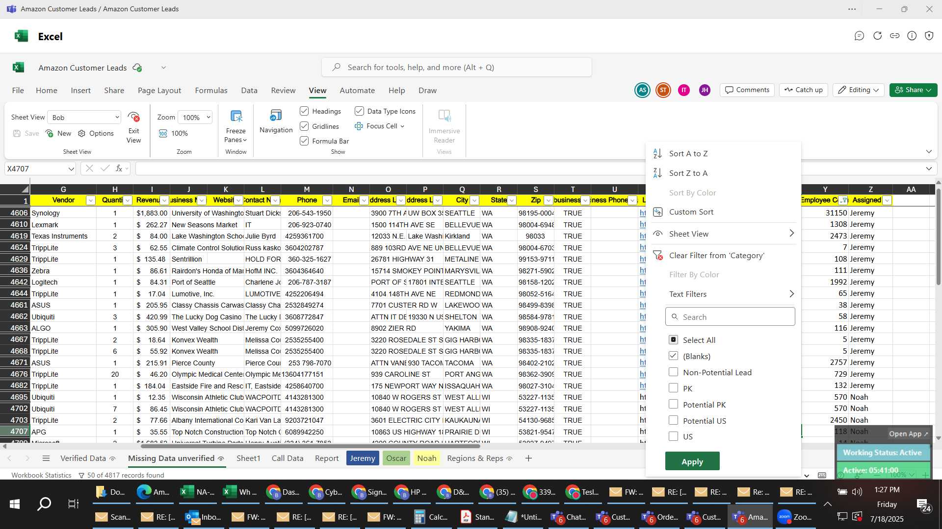
Task: Check the Potential US filter option
Action: click(673, 421)
